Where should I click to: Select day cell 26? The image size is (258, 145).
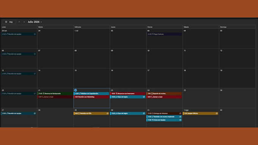[237, 98]
